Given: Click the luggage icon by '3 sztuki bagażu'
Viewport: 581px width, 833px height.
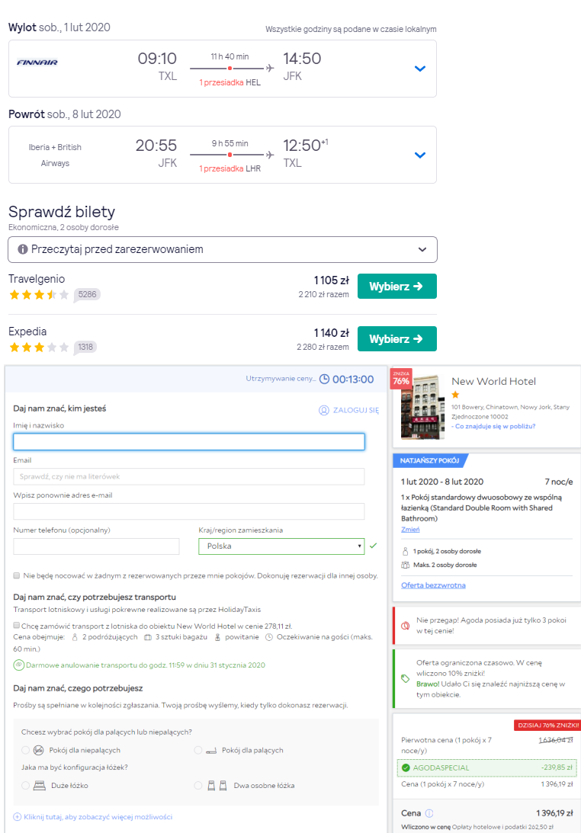Looking at the screenshot, I should (148, 637).
